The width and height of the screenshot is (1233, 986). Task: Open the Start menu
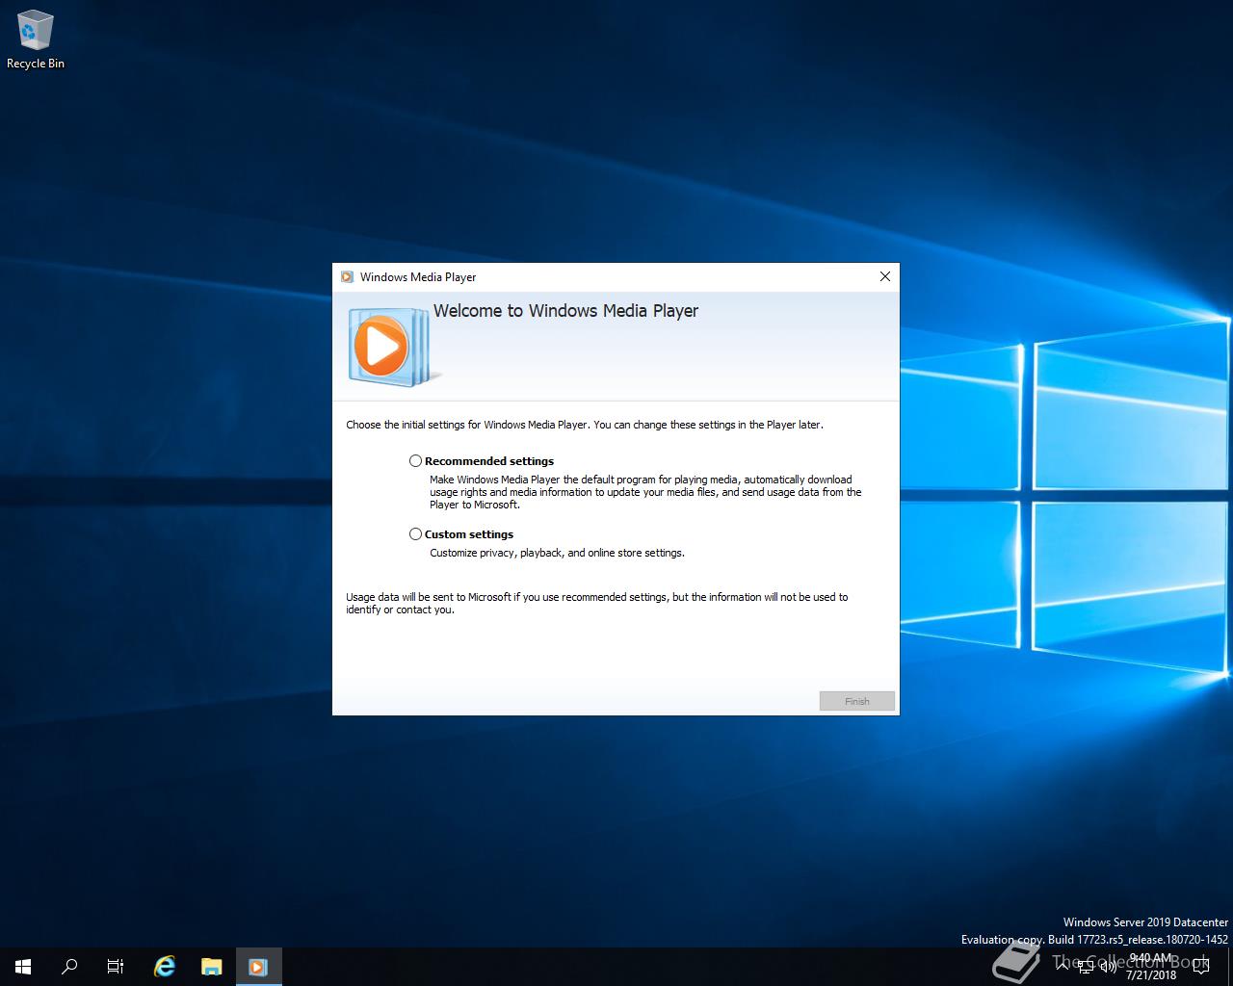(x=23, y=967)
